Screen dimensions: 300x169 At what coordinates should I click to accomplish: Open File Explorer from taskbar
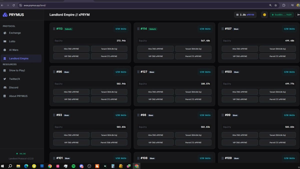[18, 166]
